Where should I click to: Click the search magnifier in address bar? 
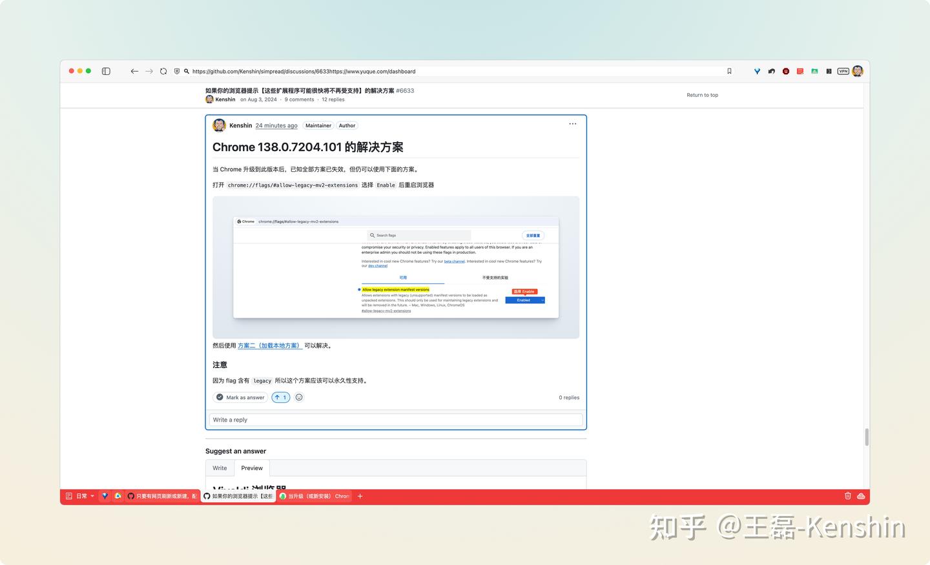coord(187,71)
